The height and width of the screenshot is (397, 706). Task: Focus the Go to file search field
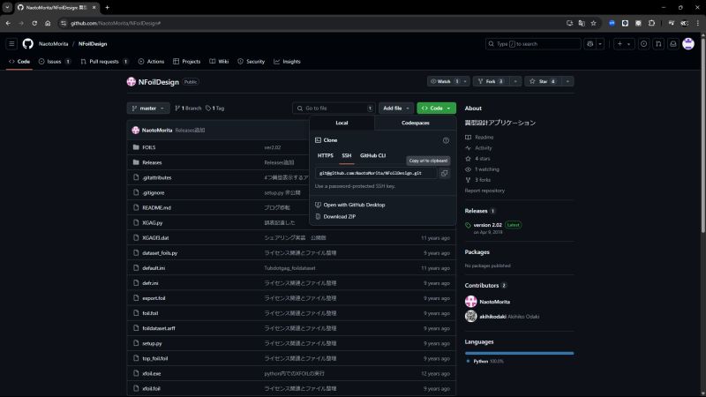pyautogui.click(x=334, y=108)
